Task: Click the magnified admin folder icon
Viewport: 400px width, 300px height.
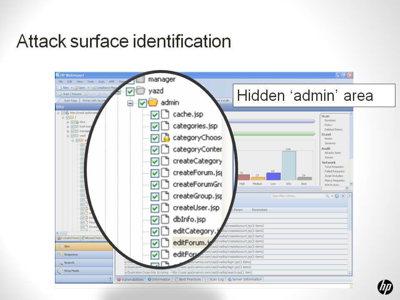Action: click(153, 102)
